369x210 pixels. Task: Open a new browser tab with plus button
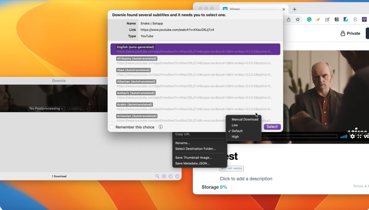(294, 9)
